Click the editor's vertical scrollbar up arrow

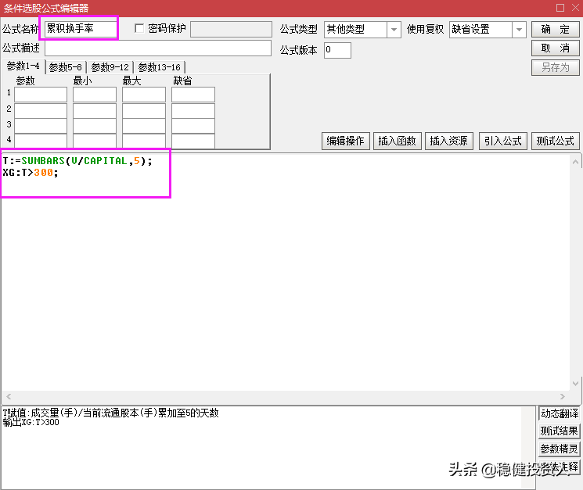tap(575, 162)
